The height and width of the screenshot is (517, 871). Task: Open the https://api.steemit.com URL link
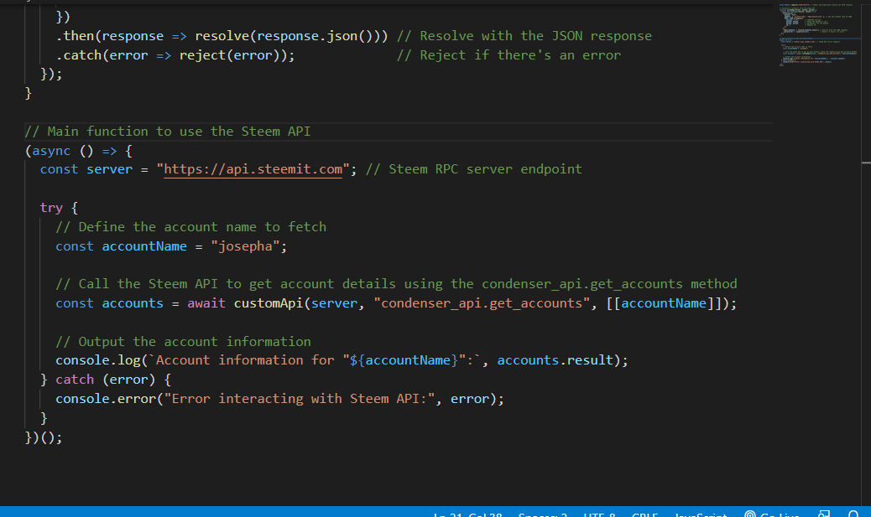point(253,169)
